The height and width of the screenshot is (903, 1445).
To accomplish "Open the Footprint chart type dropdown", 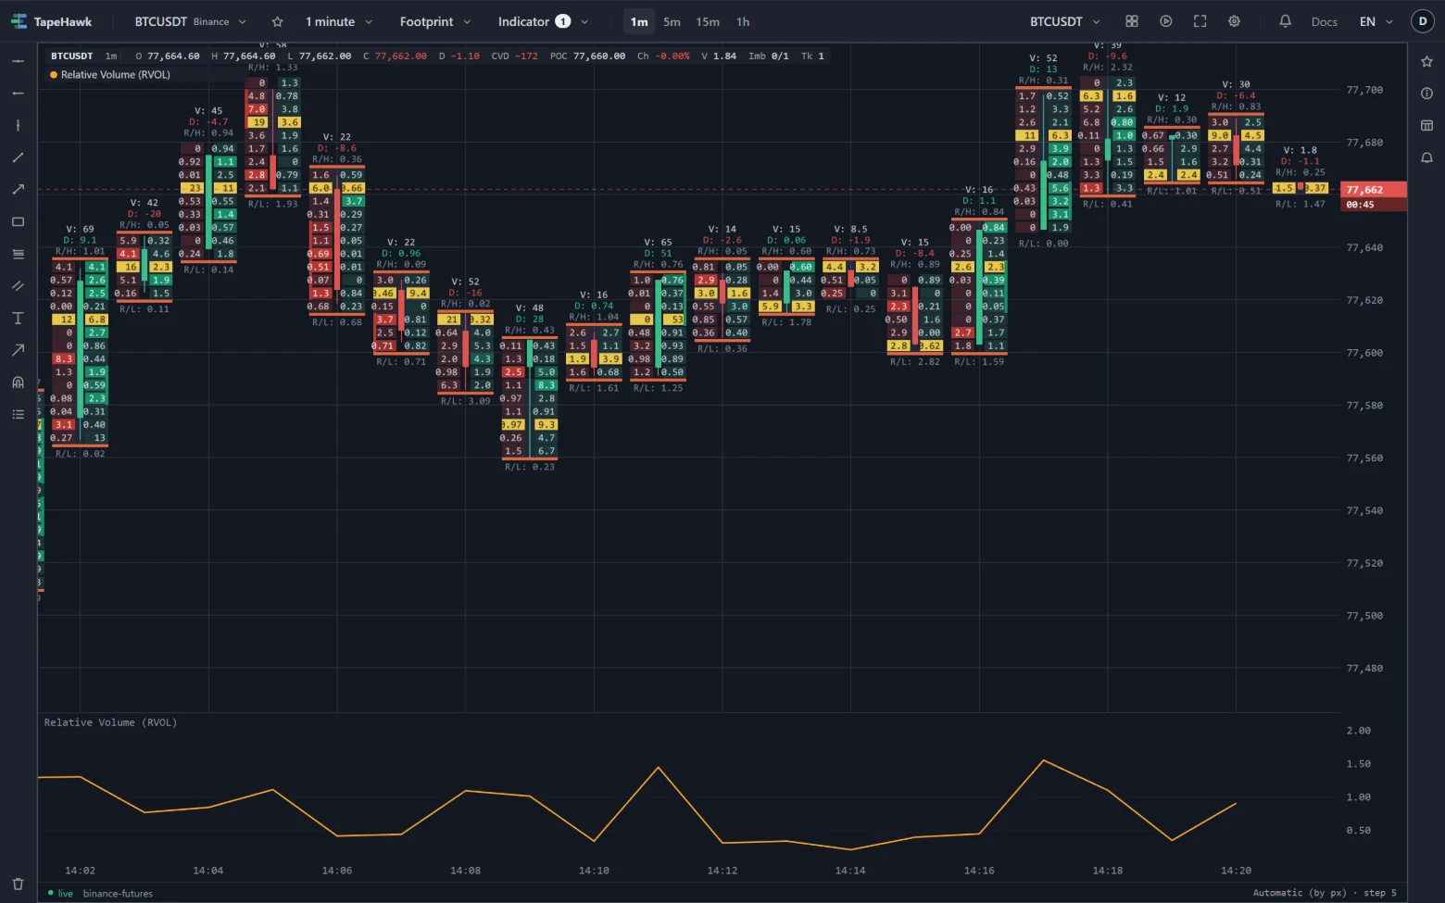I will click(x=435, y=21).
